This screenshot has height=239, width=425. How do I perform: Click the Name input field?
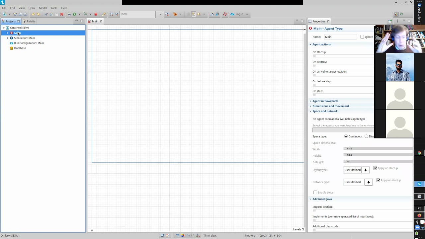pos(340,37)
